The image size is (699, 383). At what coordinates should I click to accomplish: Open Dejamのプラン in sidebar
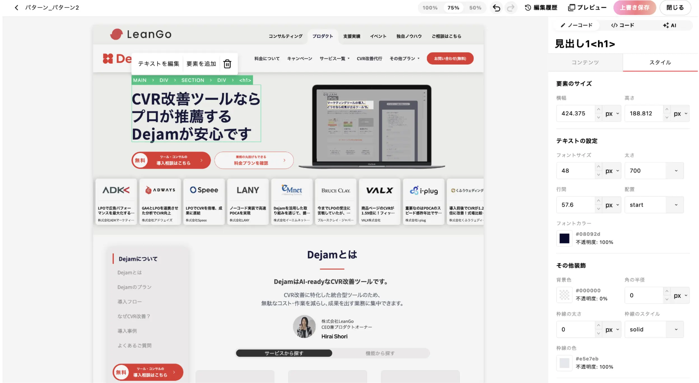(134, 287)
